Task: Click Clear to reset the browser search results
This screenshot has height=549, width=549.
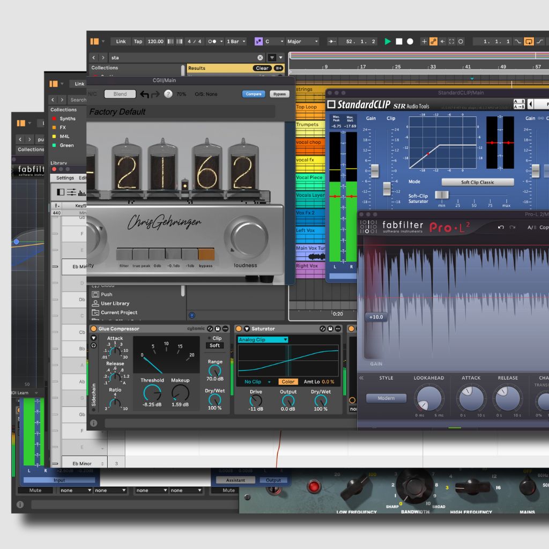Action: tap(262, 68)
